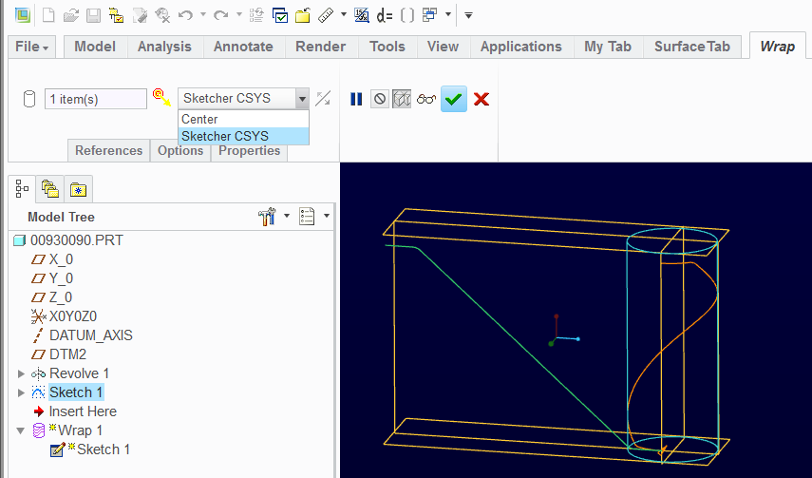Toggle the attached preview mode icon
The height and width of the screenshot is (478, 812).
402,99
